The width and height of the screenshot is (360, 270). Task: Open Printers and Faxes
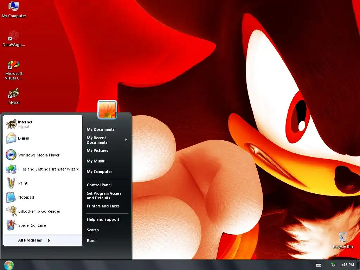[103, 206]
